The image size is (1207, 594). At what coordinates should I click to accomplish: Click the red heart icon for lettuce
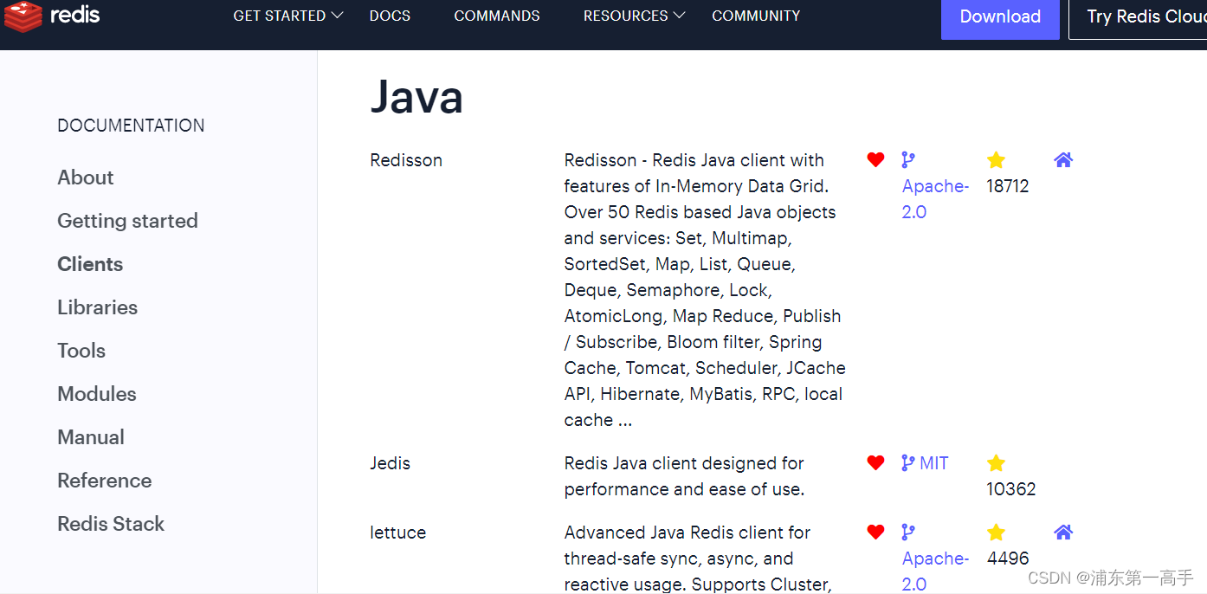point(875,532)
